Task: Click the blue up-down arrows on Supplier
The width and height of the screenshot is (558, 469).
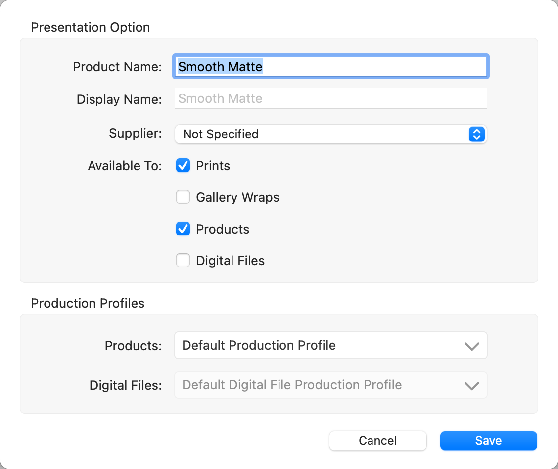Action: tap(476, 134)
